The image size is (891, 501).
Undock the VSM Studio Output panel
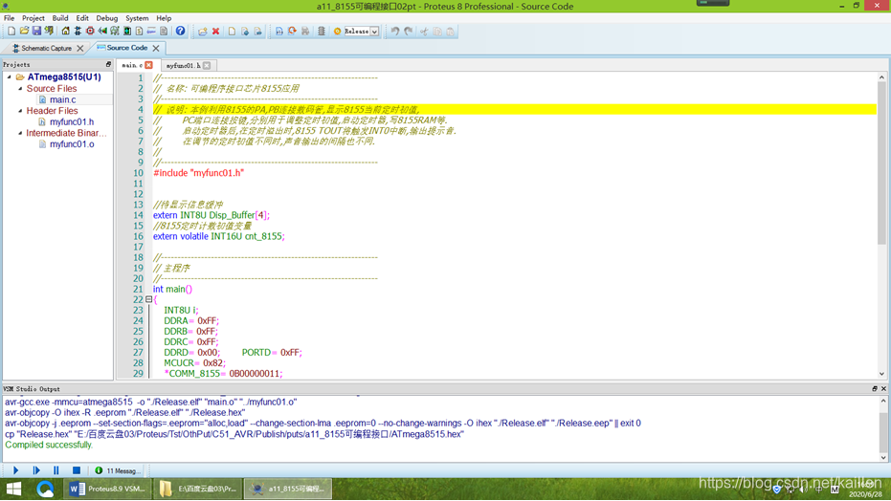click(x=875, y=389)
